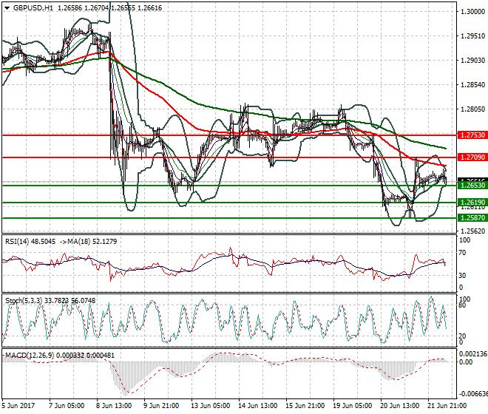Click the MACD scale value 0.002136
This screenshot has width=488, height=414.
pos(473,354)
